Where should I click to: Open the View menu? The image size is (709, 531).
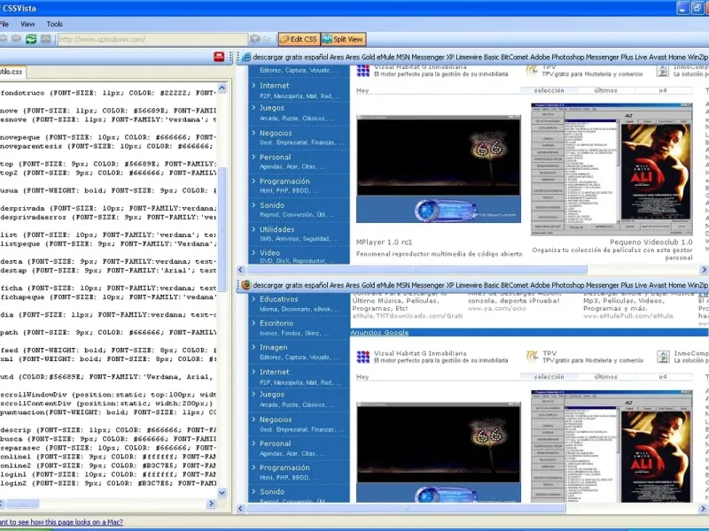[x=27, y=24]
